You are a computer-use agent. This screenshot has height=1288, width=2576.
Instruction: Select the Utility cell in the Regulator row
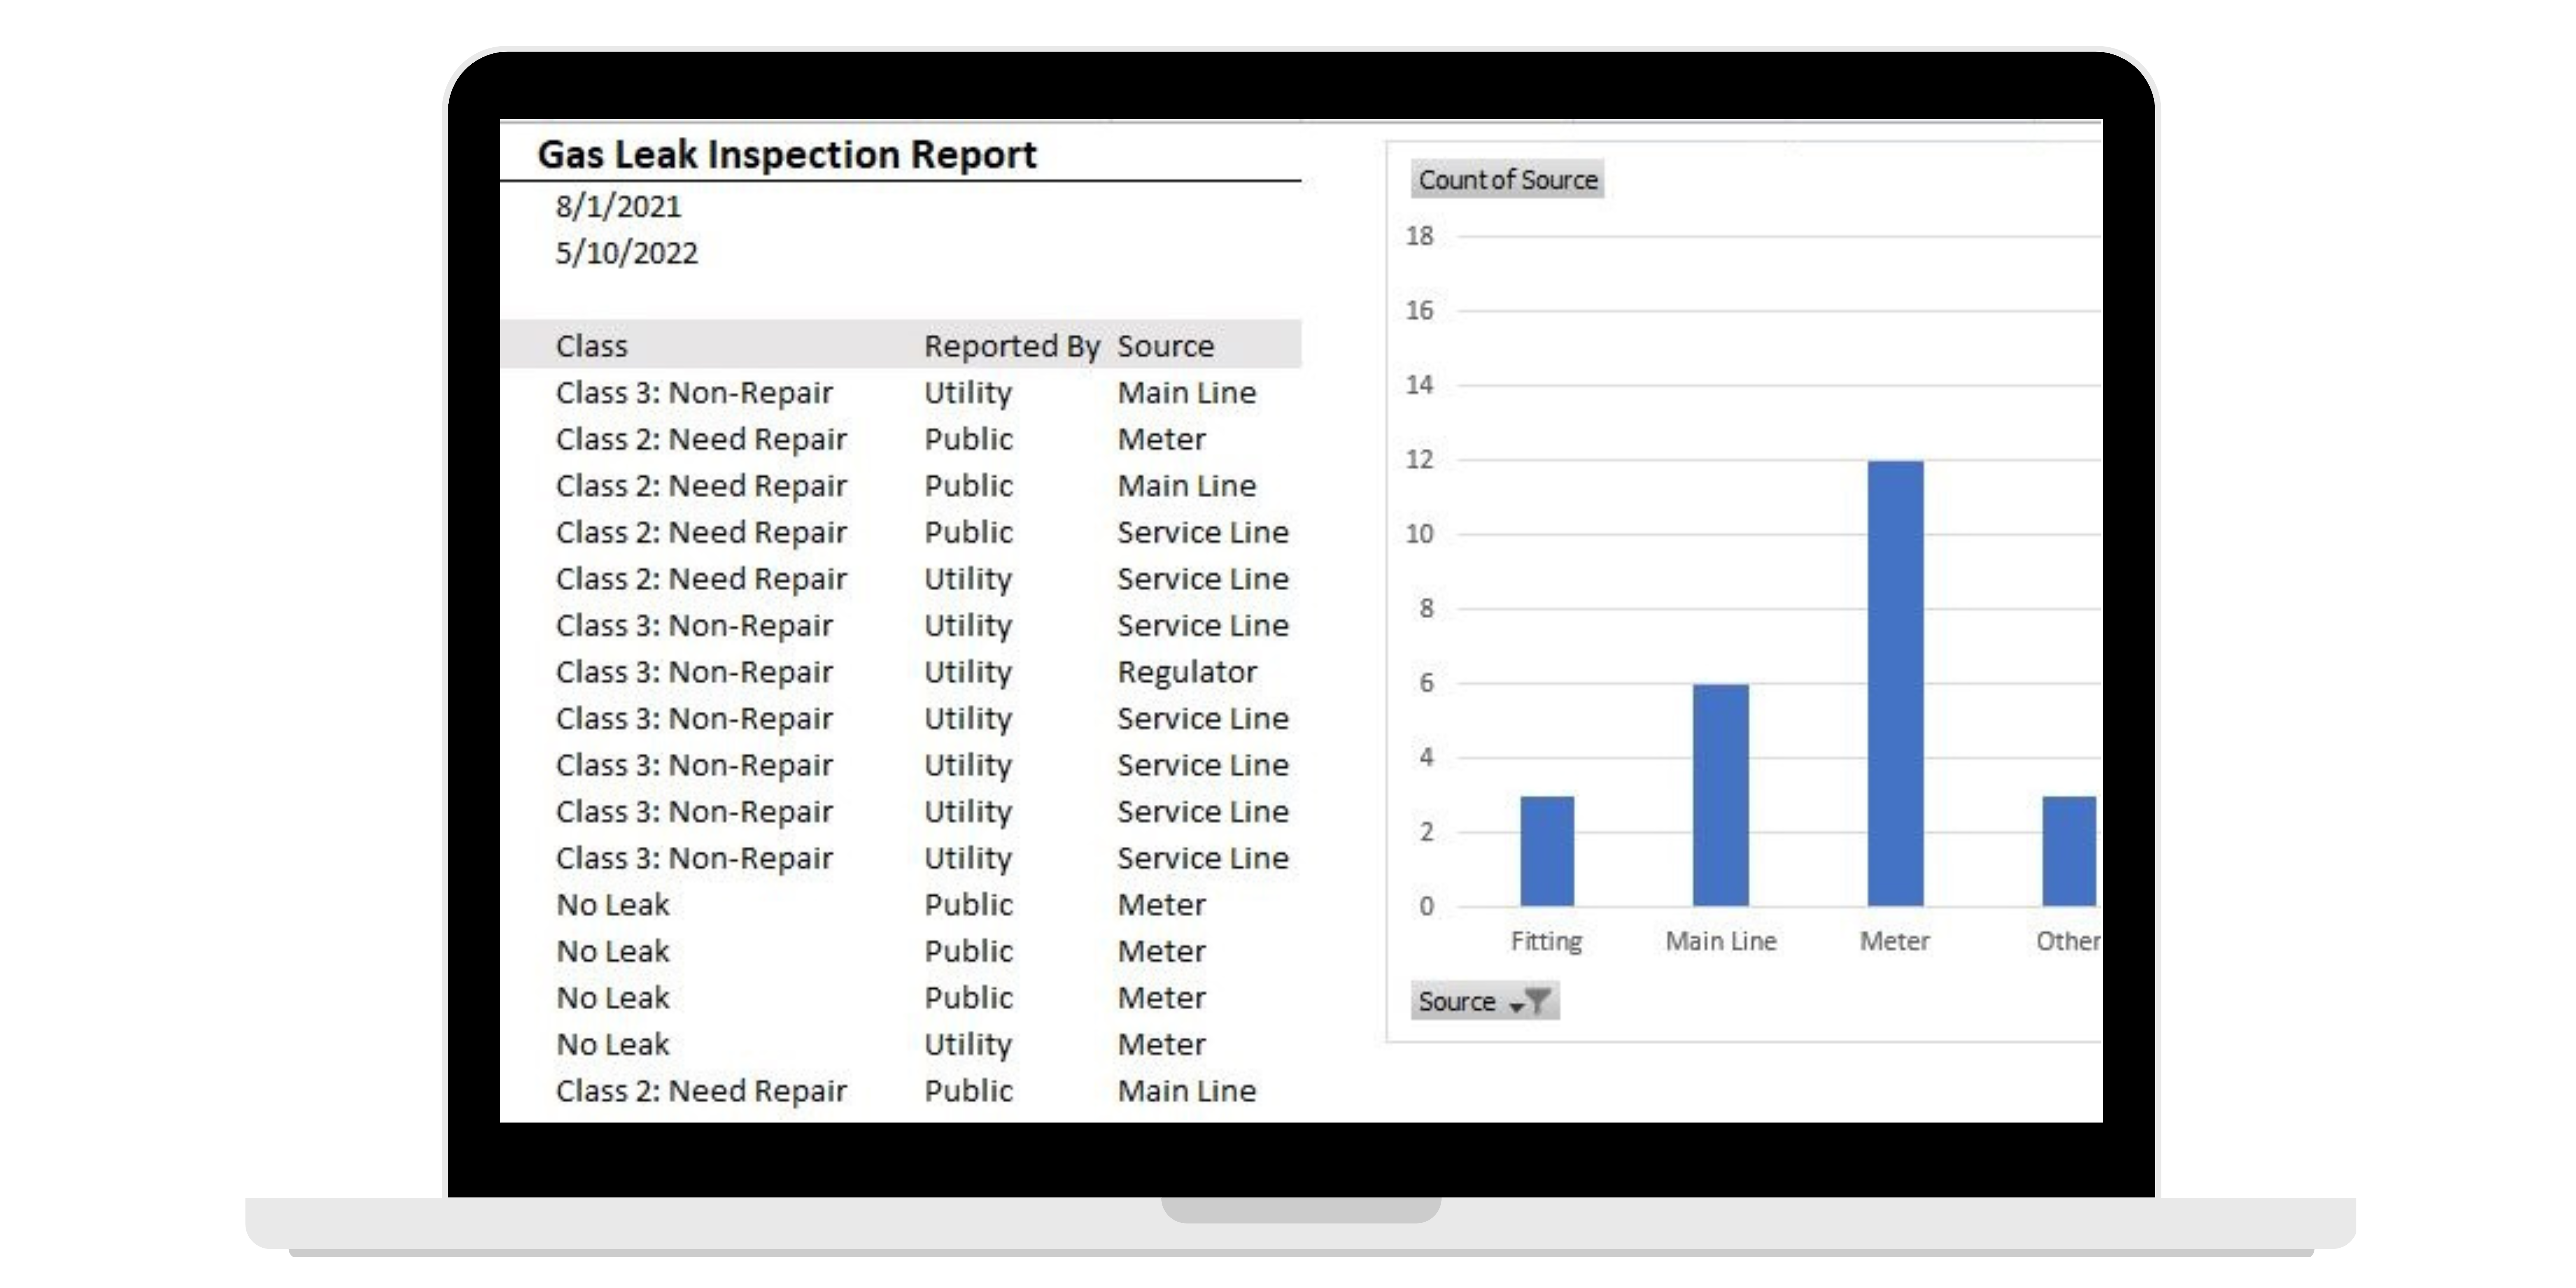click(968, 672)
